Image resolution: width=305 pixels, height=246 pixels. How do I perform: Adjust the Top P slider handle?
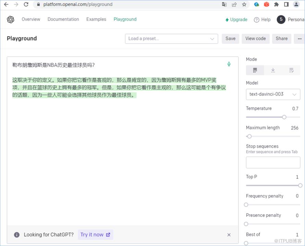click(300, 185)
